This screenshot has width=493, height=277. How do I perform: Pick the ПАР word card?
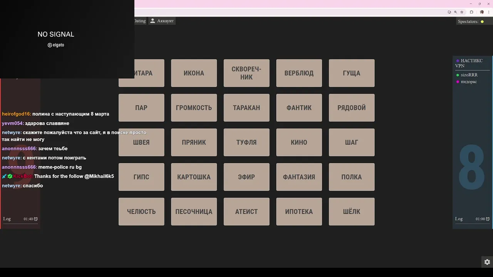141,108
